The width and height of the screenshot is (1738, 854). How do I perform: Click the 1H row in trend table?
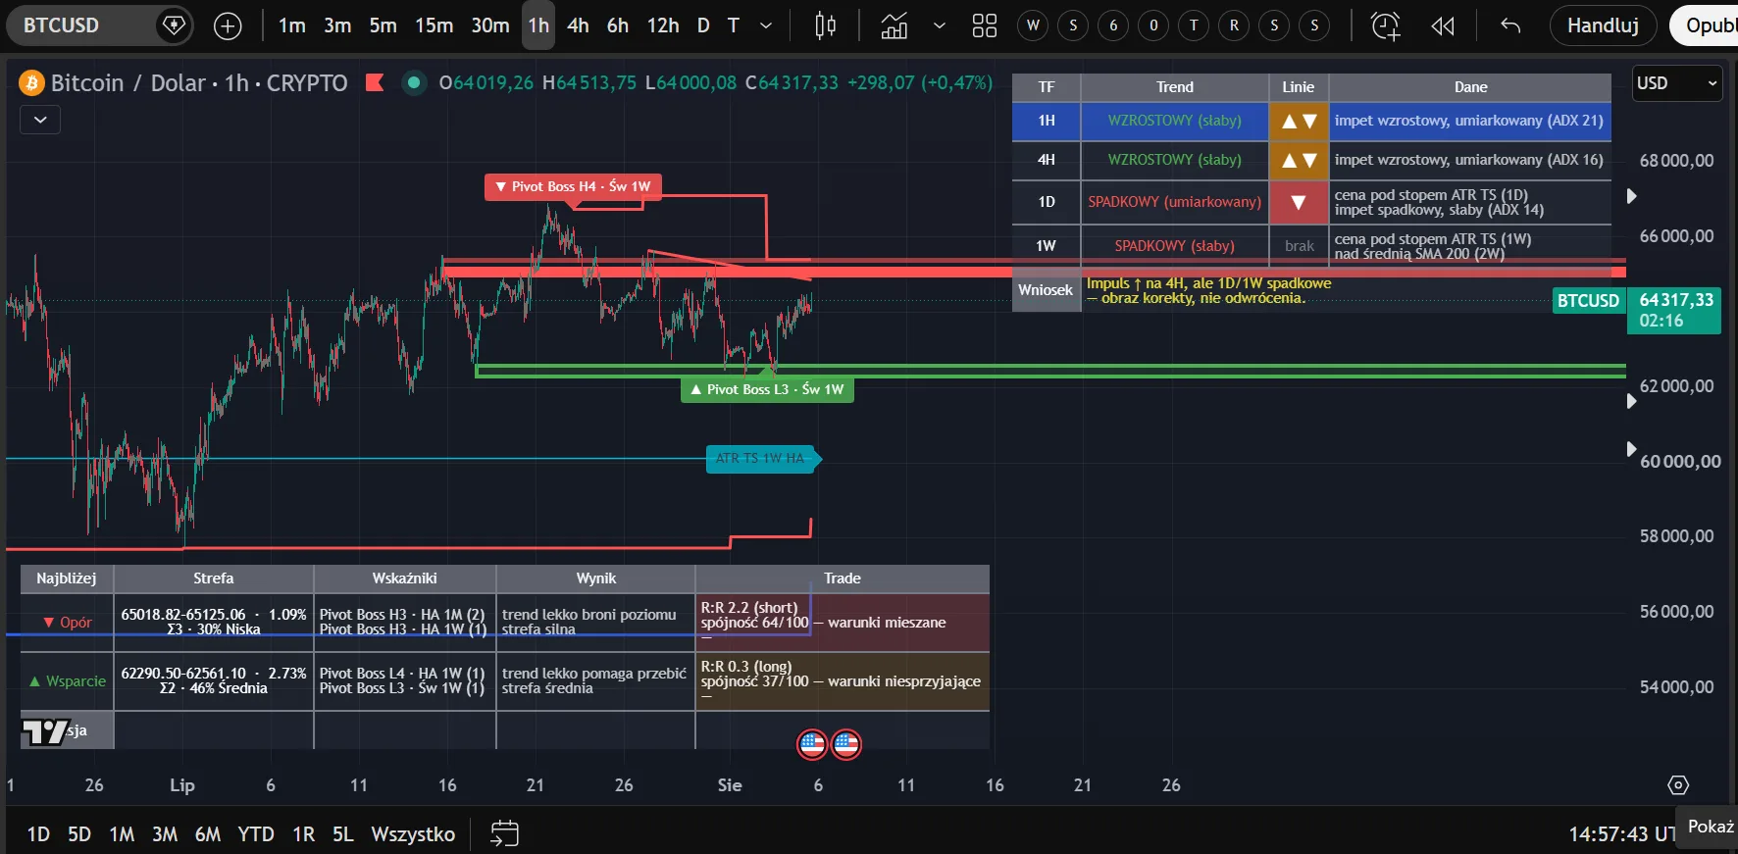tap(1311, 121)
